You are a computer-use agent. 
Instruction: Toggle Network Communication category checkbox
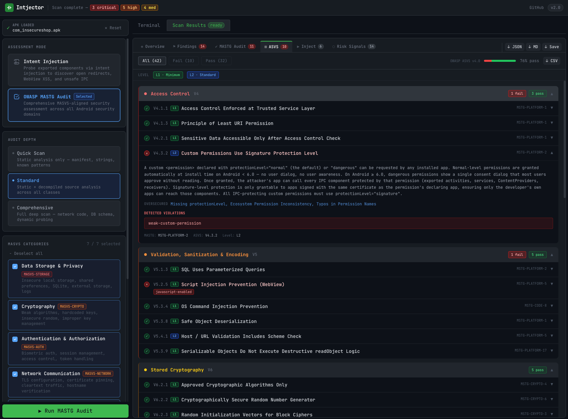15,374
